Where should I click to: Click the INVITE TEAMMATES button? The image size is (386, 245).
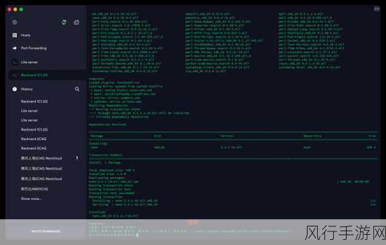[46, 231]
